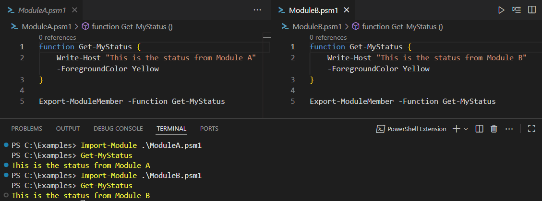The height and width of the screenshot is (201, 542).
Task: Click the Run Selection icon
Action: click(x=517, y=10)
